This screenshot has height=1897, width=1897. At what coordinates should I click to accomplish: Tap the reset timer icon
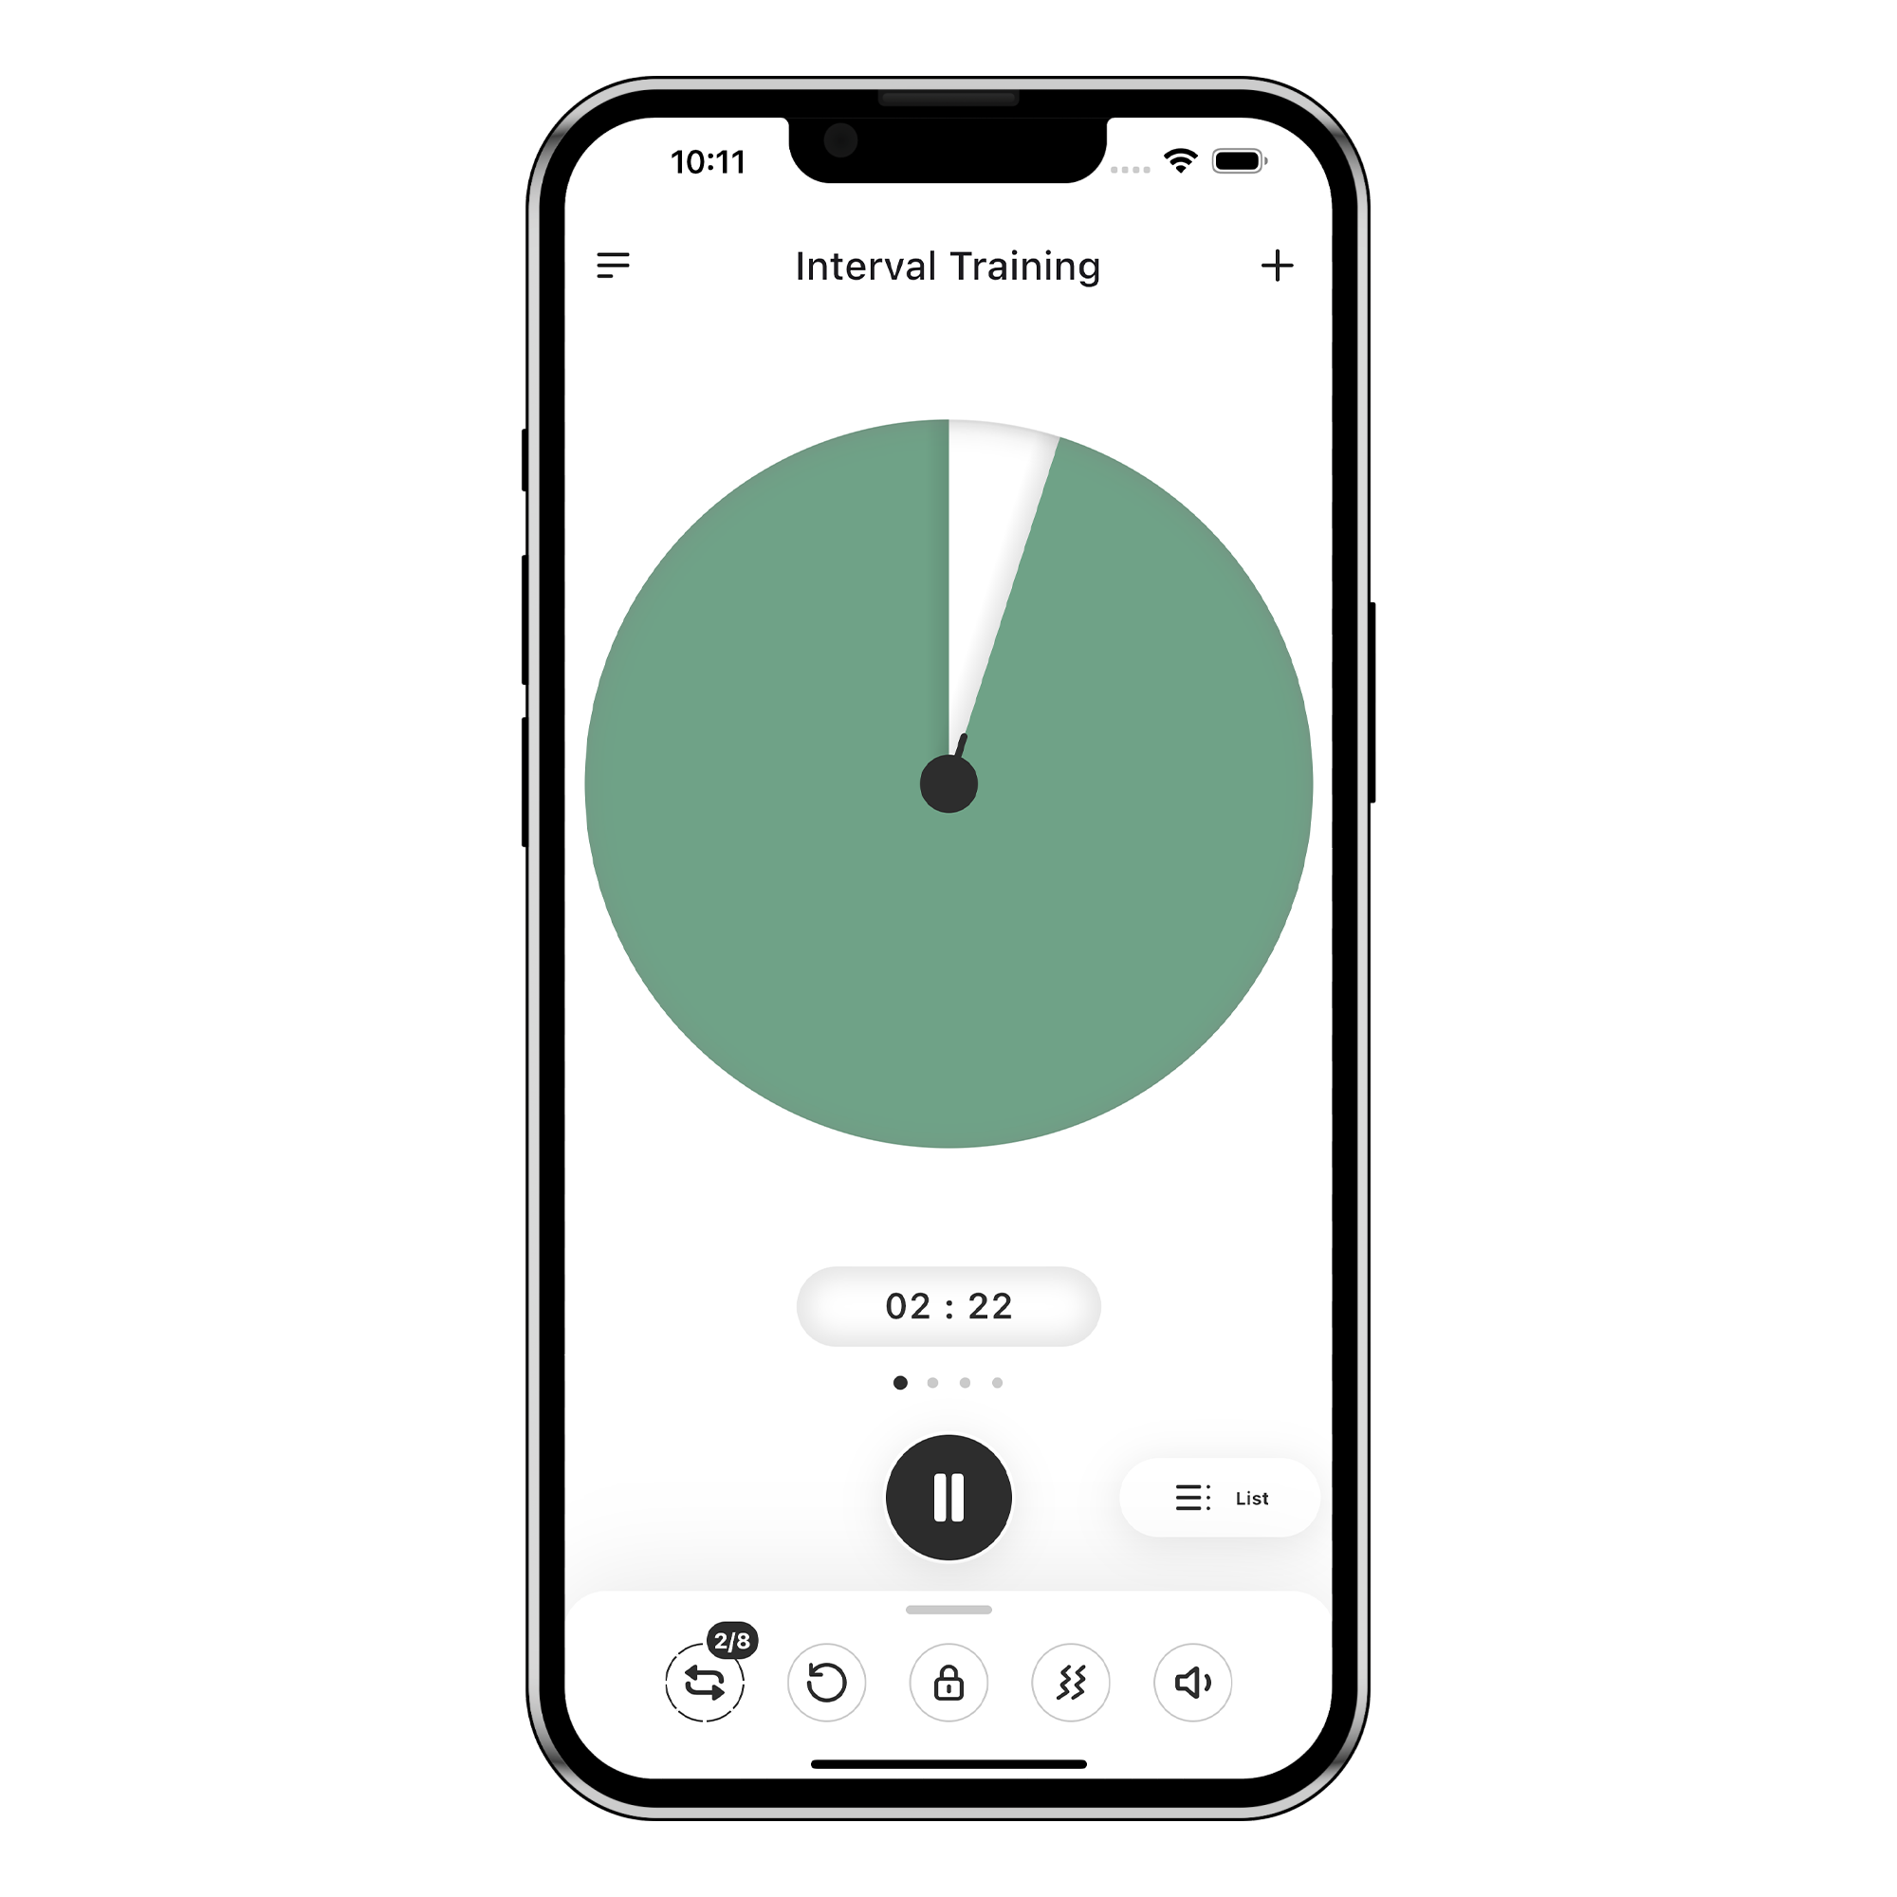pos(825,1680)
